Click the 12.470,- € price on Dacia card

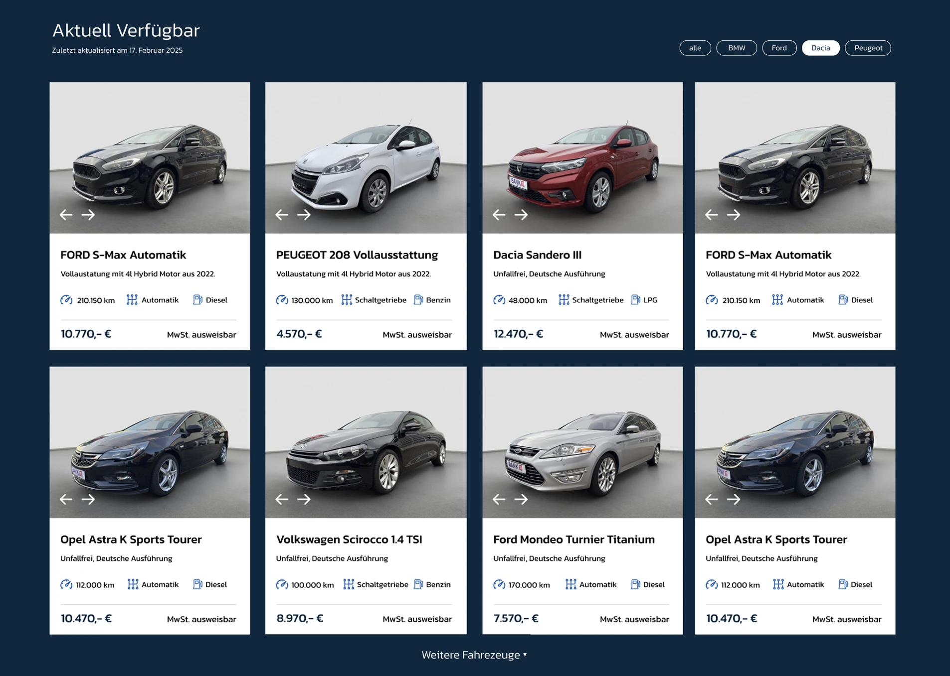518,334
